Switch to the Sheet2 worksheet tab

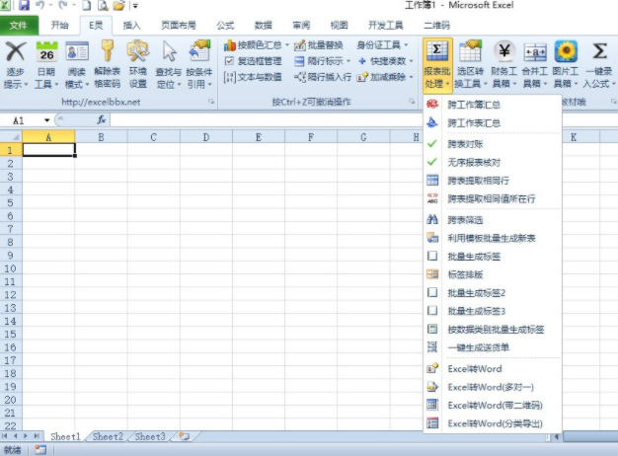[108, 436]
